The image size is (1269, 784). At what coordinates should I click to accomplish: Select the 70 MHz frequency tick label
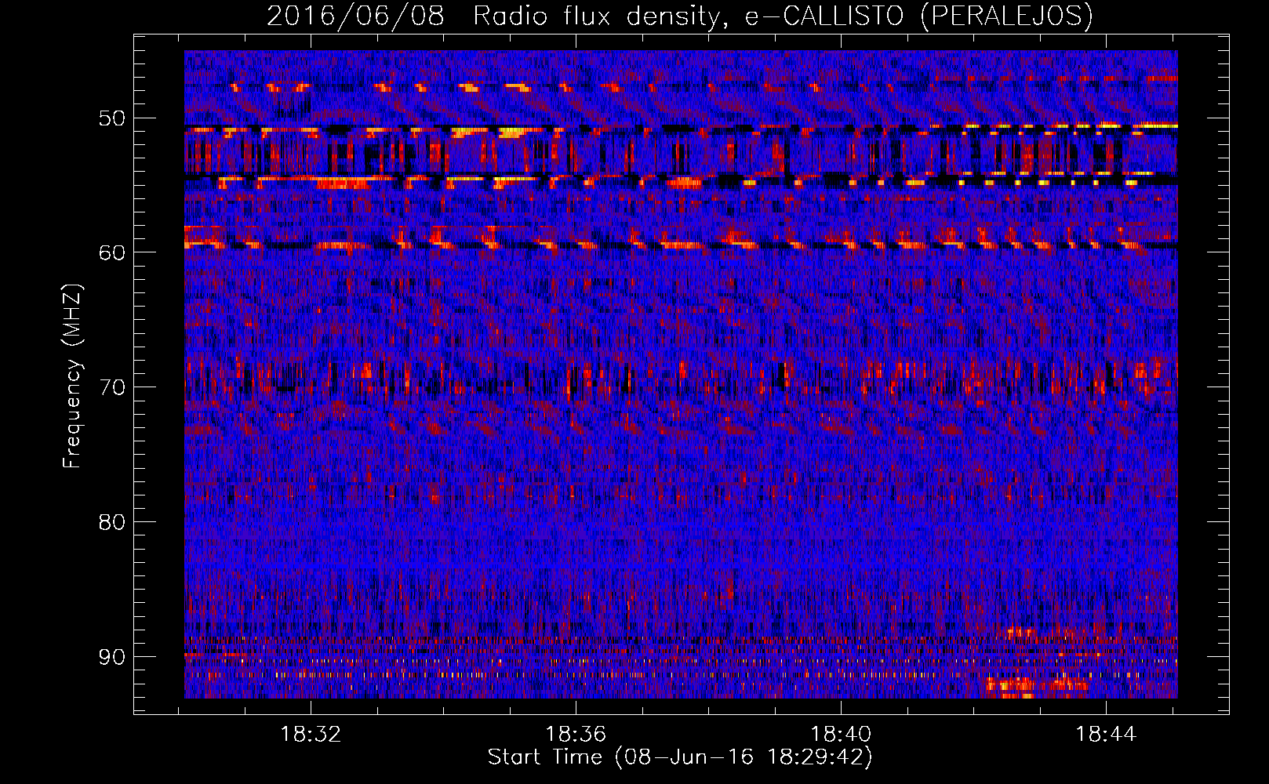tap(111, 387)
